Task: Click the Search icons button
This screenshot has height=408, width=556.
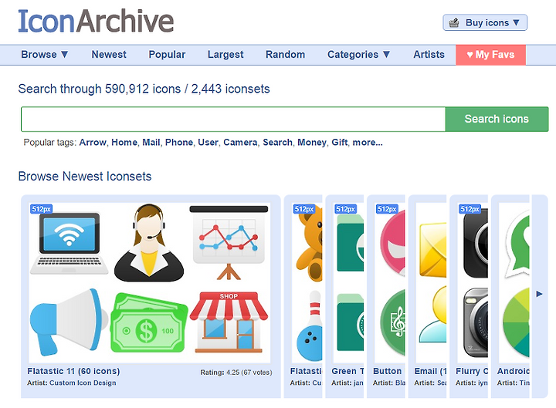Action: tap(497, 119)
